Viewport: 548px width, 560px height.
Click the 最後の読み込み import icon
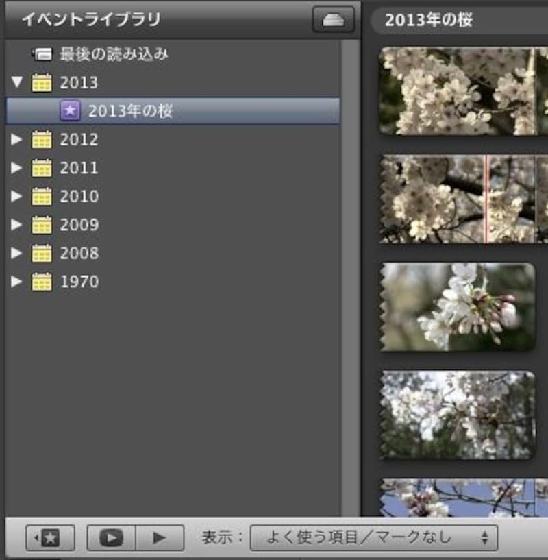click(41, 53)
